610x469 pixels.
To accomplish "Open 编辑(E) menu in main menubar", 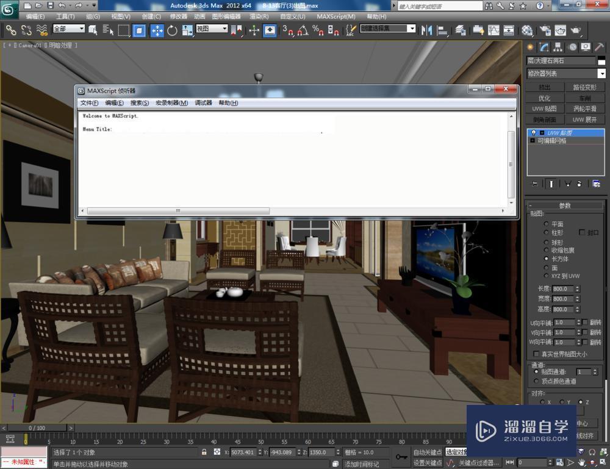I will 35,16.
